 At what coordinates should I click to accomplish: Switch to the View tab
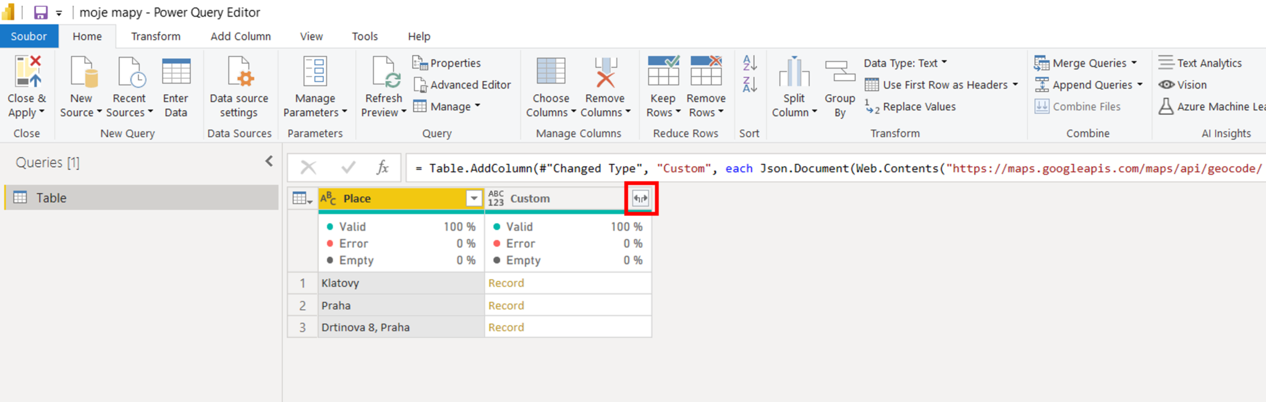312,36
